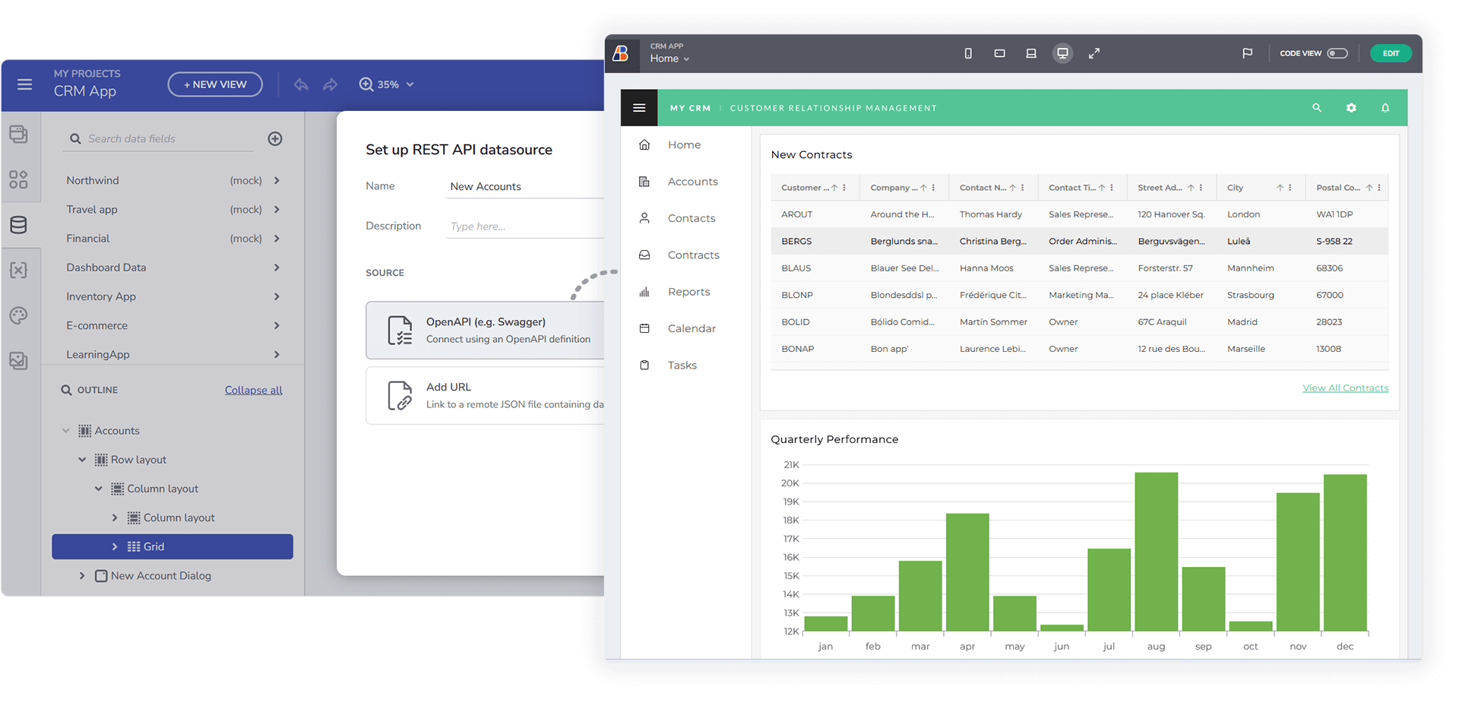The height and width of the screenshot is (706, 1459).
Task: Select the phone preview device icon
Action: [x=968, y=53]
